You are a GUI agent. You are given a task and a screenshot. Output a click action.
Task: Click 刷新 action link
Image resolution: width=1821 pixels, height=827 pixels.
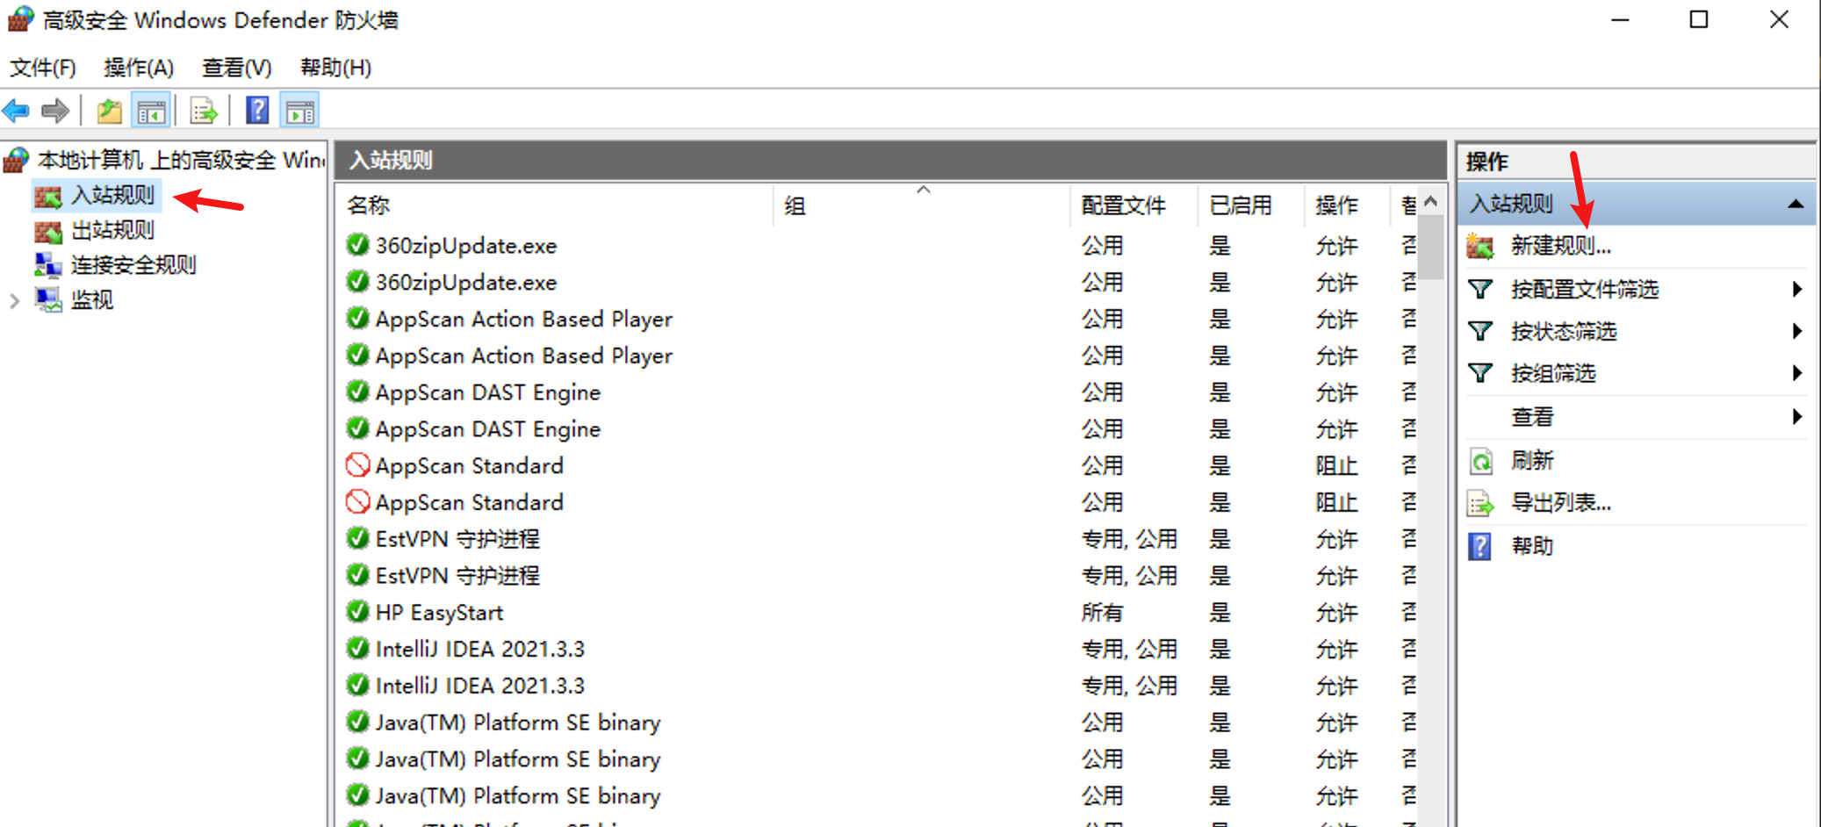click(1532, 461)
